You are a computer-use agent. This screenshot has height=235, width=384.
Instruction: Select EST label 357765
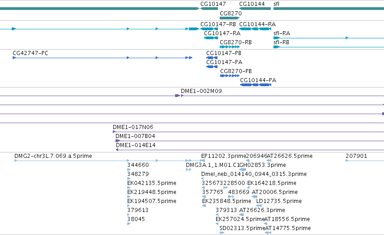(x=213, y=192)
